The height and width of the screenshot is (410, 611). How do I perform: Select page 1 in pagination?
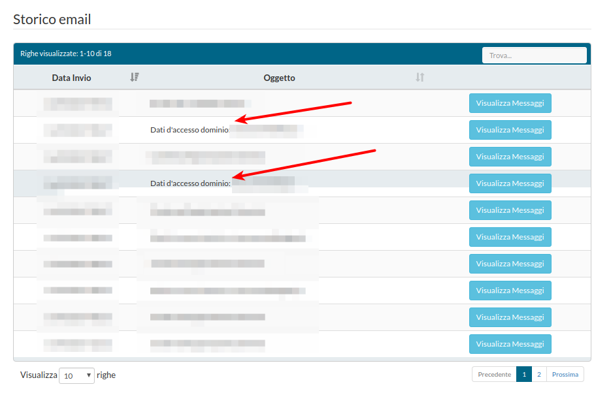point(524,374)
